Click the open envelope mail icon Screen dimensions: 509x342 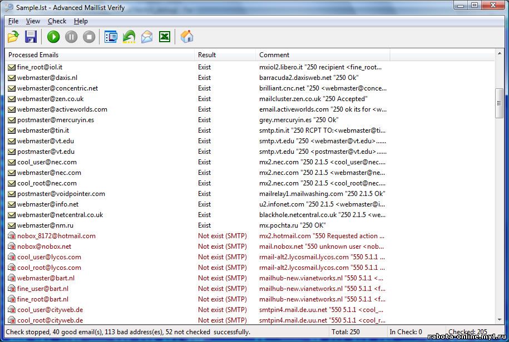(x=146, y=37)
